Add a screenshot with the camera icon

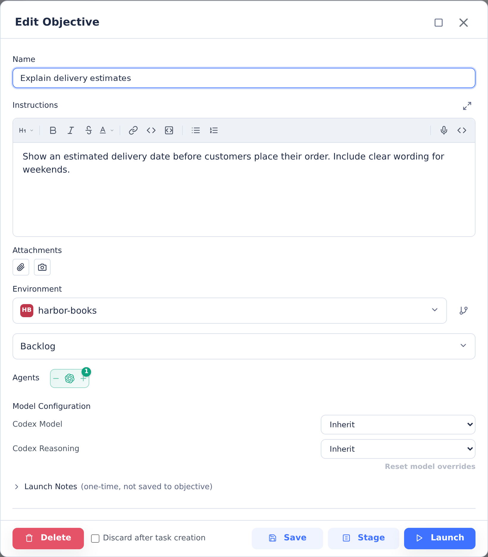[x=42, y=267]
